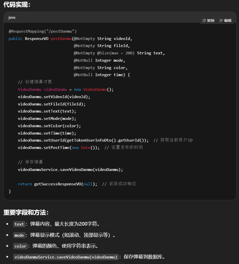The height and width of the screenshot is (264, 239).
Task: Click the videoDanmuService.saveVideoDanmu code line
Action: click(x=70, y=169)
